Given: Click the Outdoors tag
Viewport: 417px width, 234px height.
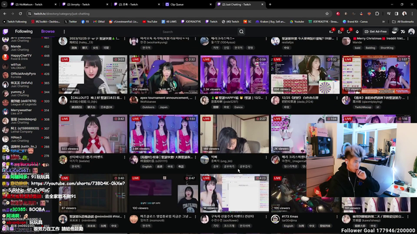Looking at the screenshot, I should pyautogui.click(x=148, y=107).
